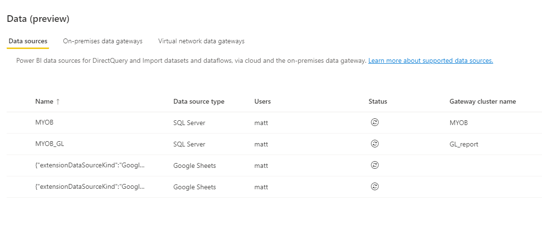The width and height of the screenshot is (542, 252).
Task: Click user matt in the MYOB row
Action: (x=261, y=123)
